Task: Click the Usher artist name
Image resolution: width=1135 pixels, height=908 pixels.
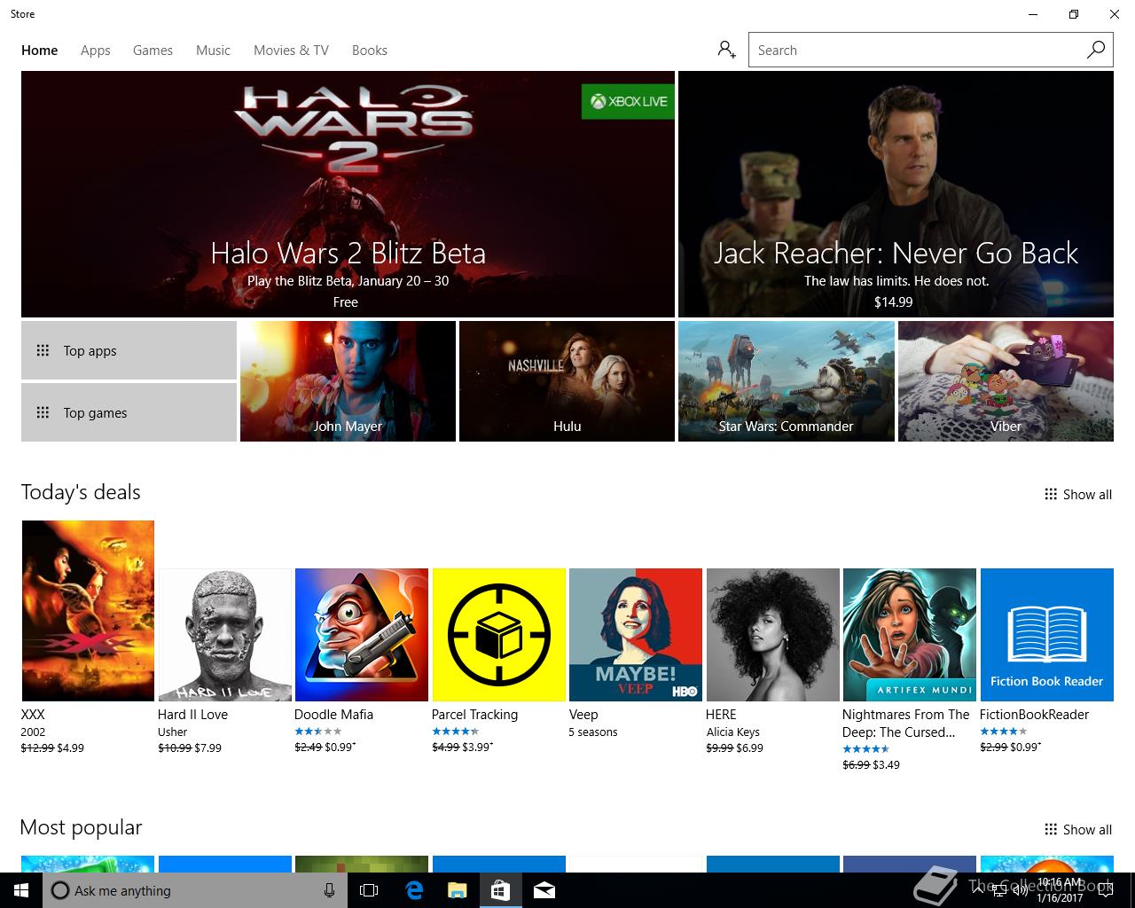Action: tap(173, 732)
